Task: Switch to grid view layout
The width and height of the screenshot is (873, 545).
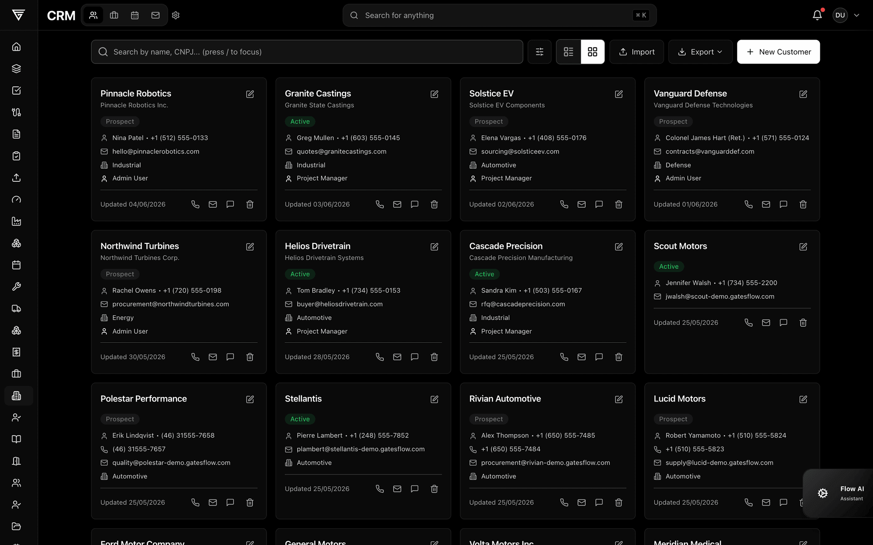Action: (x=592, y=52)
